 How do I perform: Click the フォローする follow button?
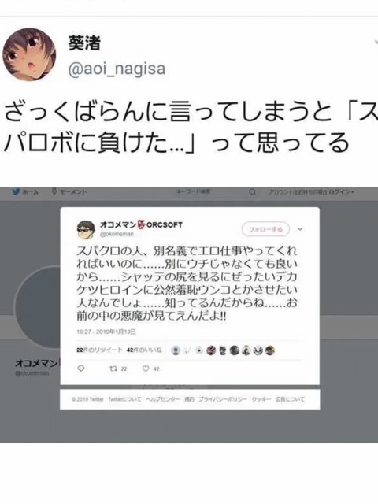pyautogui.click(x=265, y=229)
